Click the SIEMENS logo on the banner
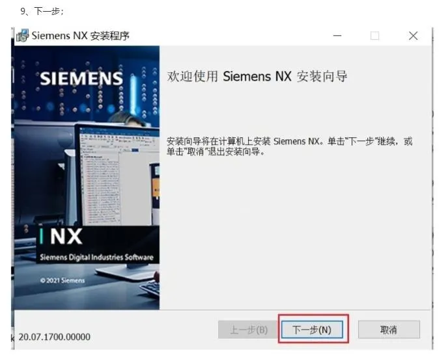 (81, 79)
